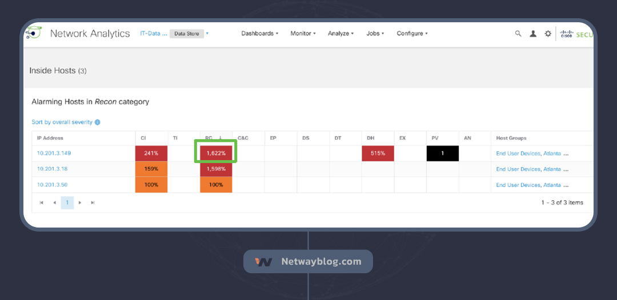Screen dimensions: 617x300
Task: Open the Analyze menu
Action: coord(340,34)
